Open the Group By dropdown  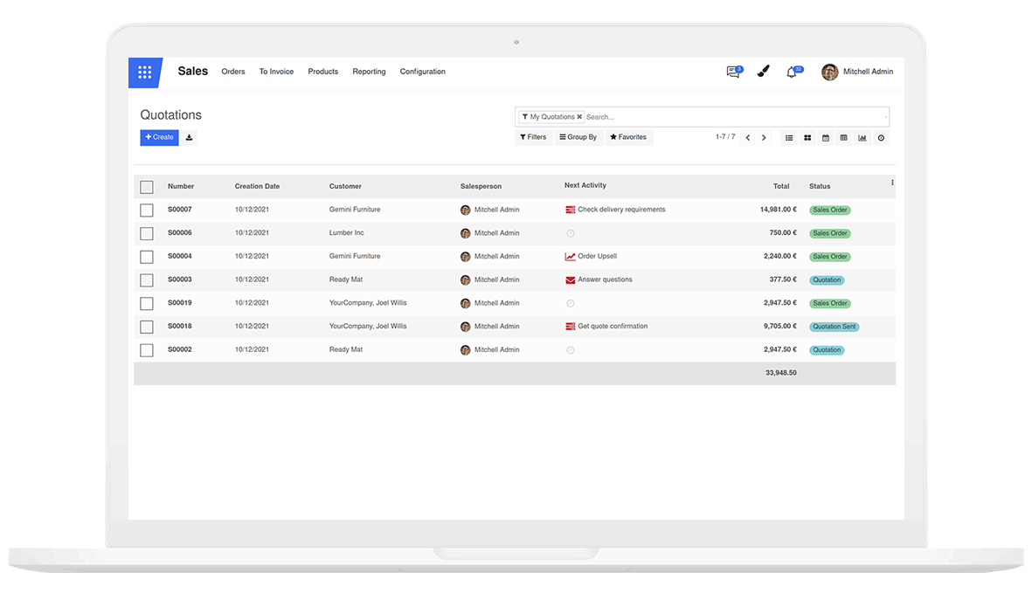[x=578, y=137]
